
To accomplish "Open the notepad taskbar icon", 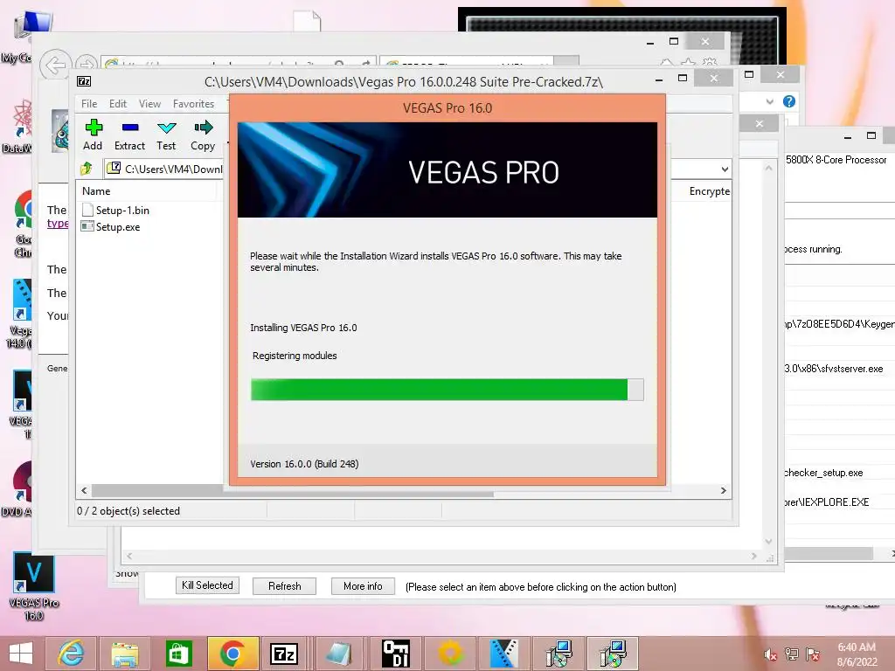I will [x=339, y=654].
